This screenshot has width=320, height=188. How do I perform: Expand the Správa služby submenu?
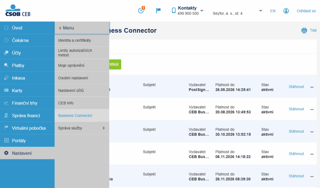pyautogui.click(x=103, y=128)
